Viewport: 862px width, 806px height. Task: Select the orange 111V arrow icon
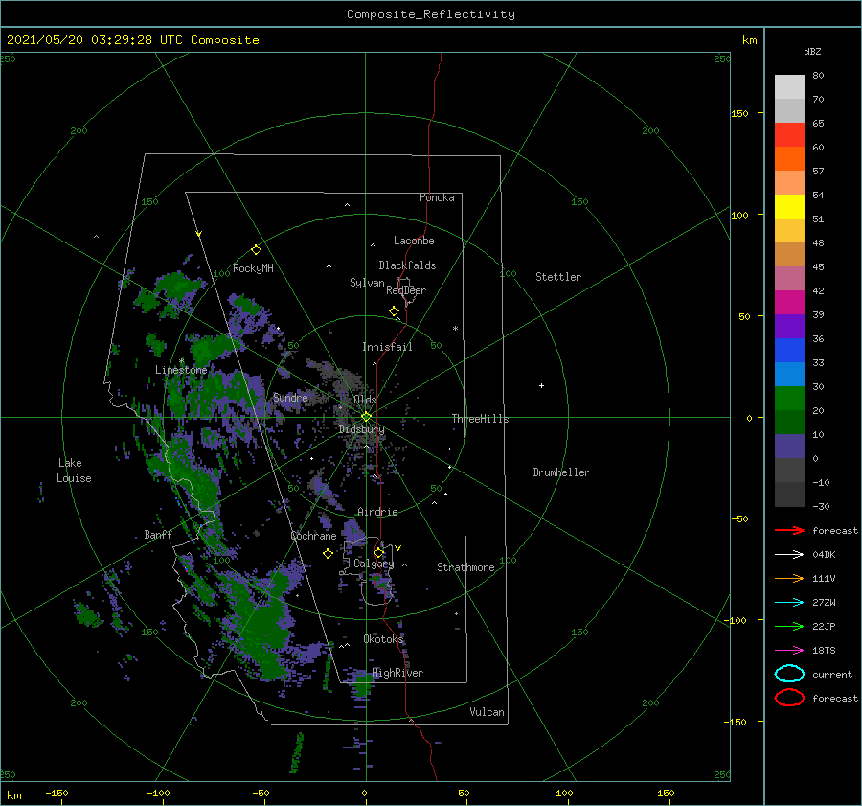click(789, 578)
